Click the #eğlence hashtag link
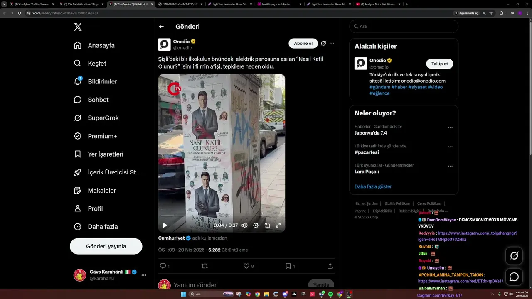532x299 pixels. pos(379,93)
